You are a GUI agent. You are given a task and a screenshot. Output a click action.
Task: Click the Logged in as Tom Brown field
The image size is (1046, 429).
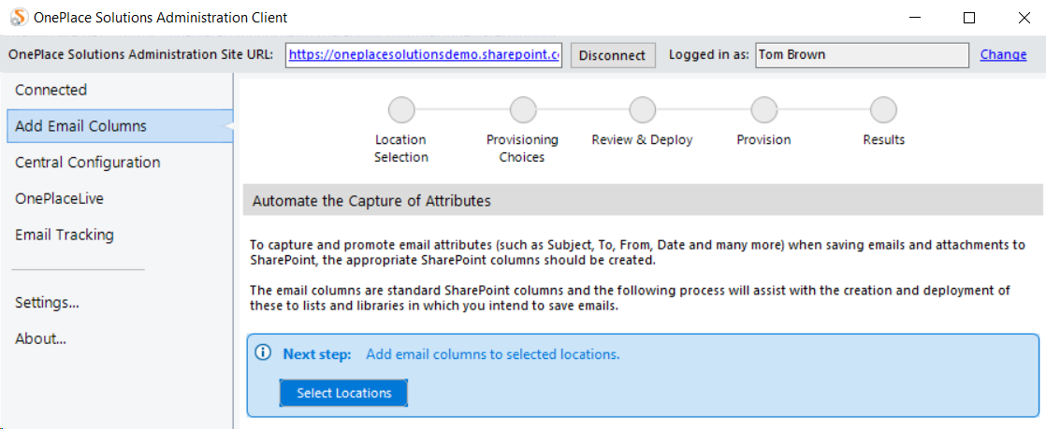point(862,55)
